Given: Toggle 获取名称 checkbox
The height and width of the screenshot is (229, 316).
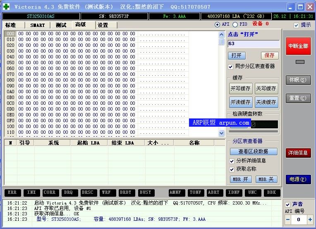Looking at the screenshot, I should pyautogui.click(x=232, y=169).
